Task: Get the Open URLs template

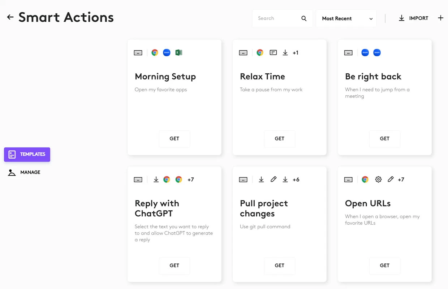Action: coord(385,266)
